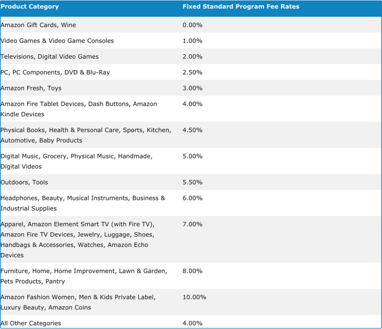Select Televisions, Digital Video Games row
Image resolution: width=382 pixels, height=329 pixels.
[50, 57]
